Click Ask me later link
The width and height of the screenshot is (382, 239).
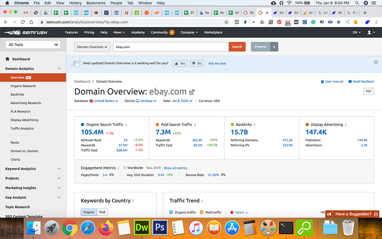coord(217,63)
